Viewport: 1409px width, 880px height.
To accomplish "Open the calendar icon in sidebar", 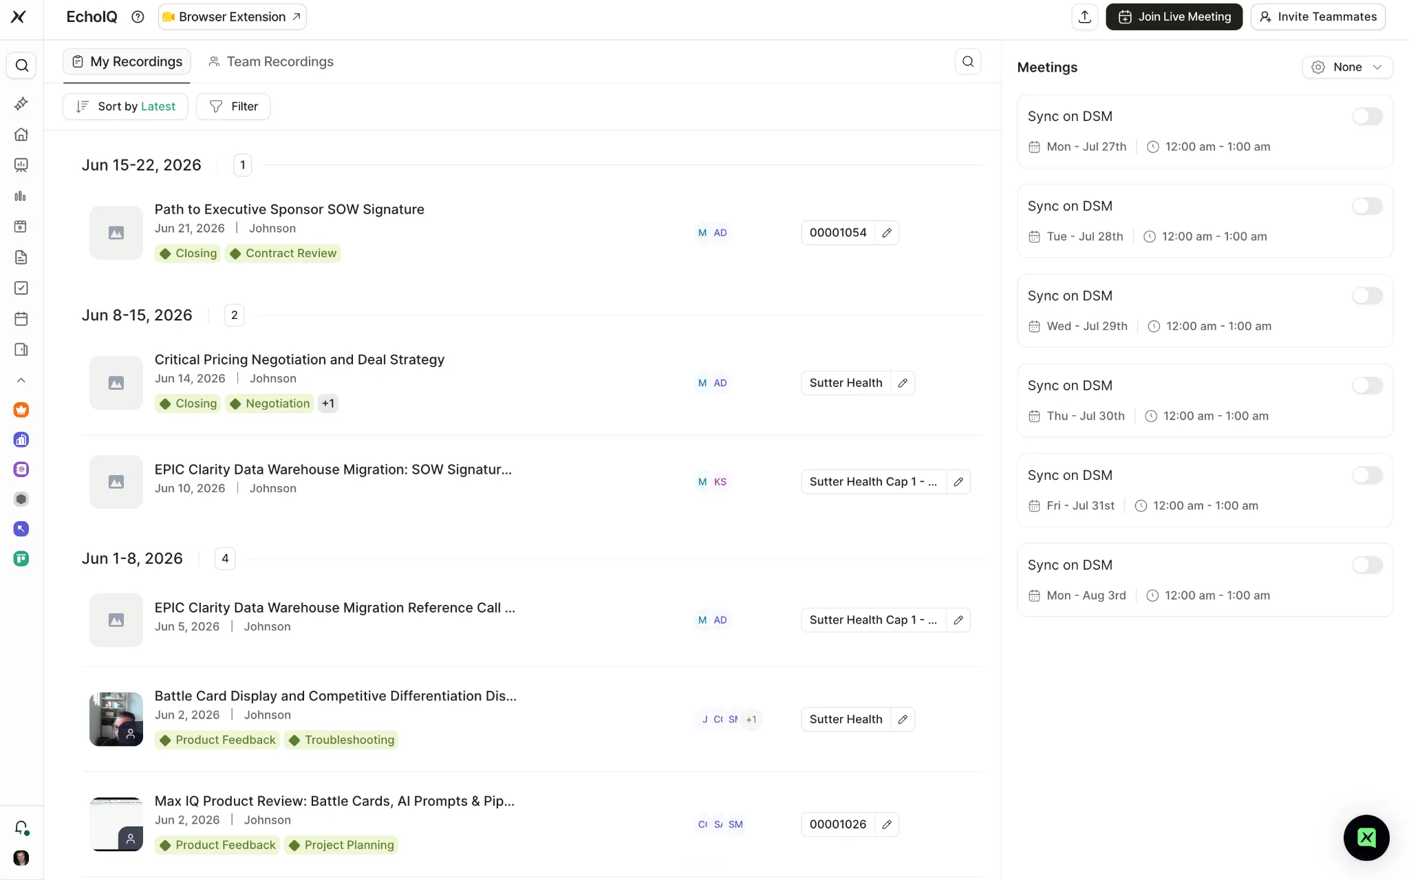I will [x=21, y=318].
